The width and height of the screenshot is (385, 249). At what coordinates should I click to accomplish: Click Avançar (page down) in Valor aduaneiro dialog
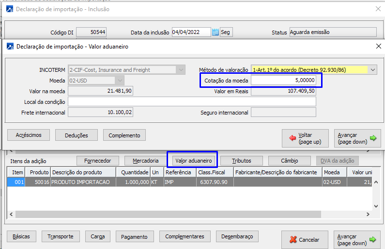click(357, 138)
